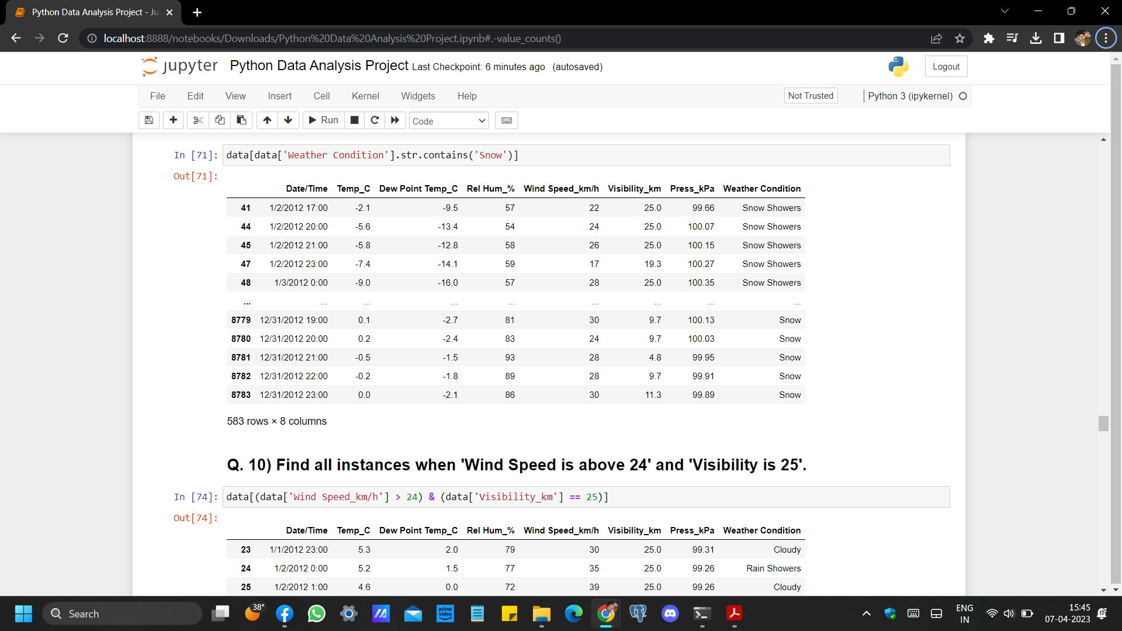The width and height of the screenshot is (1122, 631).
Task: Restart the kernel icon
Action: tap(375, 120)
